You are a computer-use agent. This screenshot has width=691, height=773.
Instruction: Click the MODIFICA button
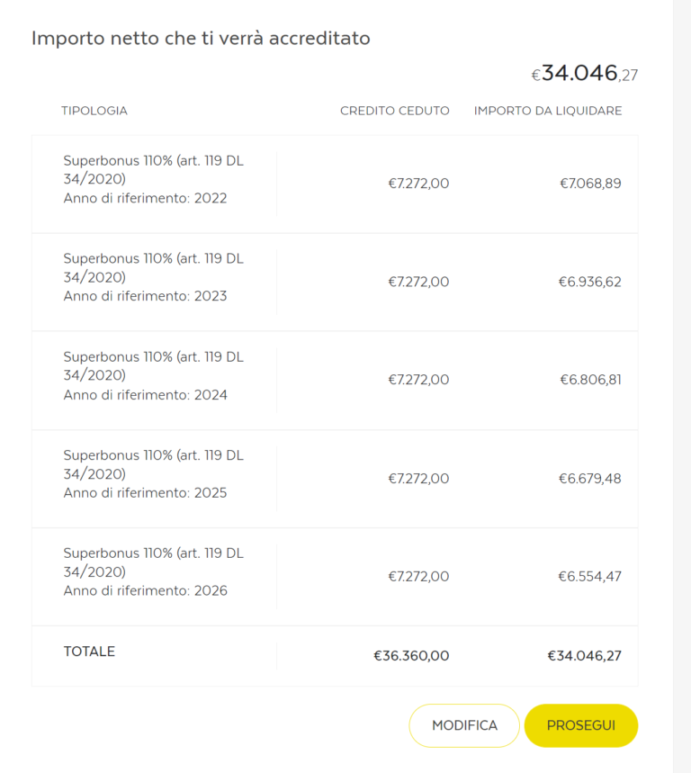point(464,725)
